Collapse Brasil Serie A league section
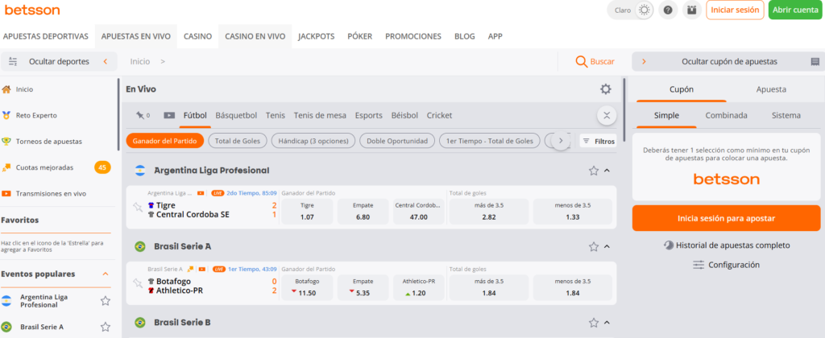Viewport: 825px width, 338px height. click(x=607, y=246)
